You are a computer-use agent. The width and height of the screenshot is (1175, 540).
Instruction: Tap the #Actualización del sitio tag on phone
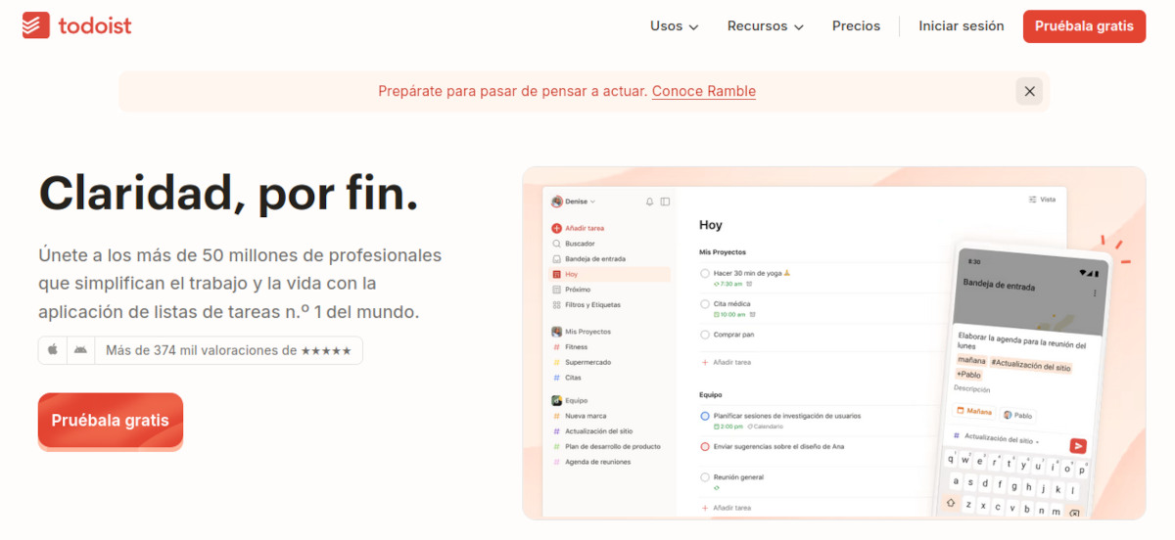click(1030, 365)
